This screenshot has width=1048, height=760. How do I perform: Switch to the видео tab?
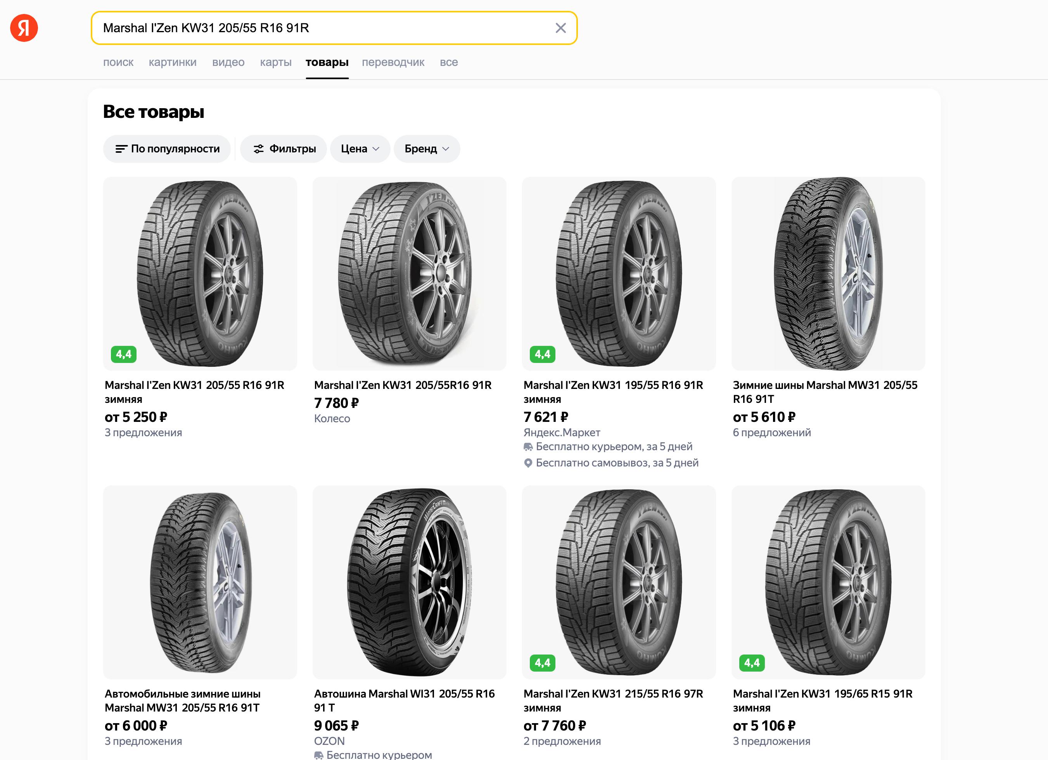click(228, 62)
